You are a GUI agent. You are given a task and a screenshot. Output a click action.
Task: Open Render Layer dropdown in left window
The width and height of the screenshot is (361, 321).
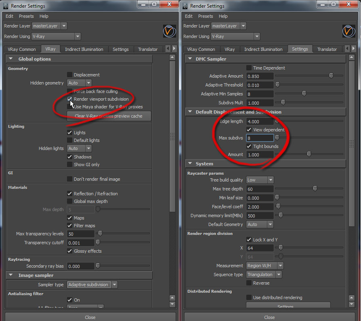(49, 26)
